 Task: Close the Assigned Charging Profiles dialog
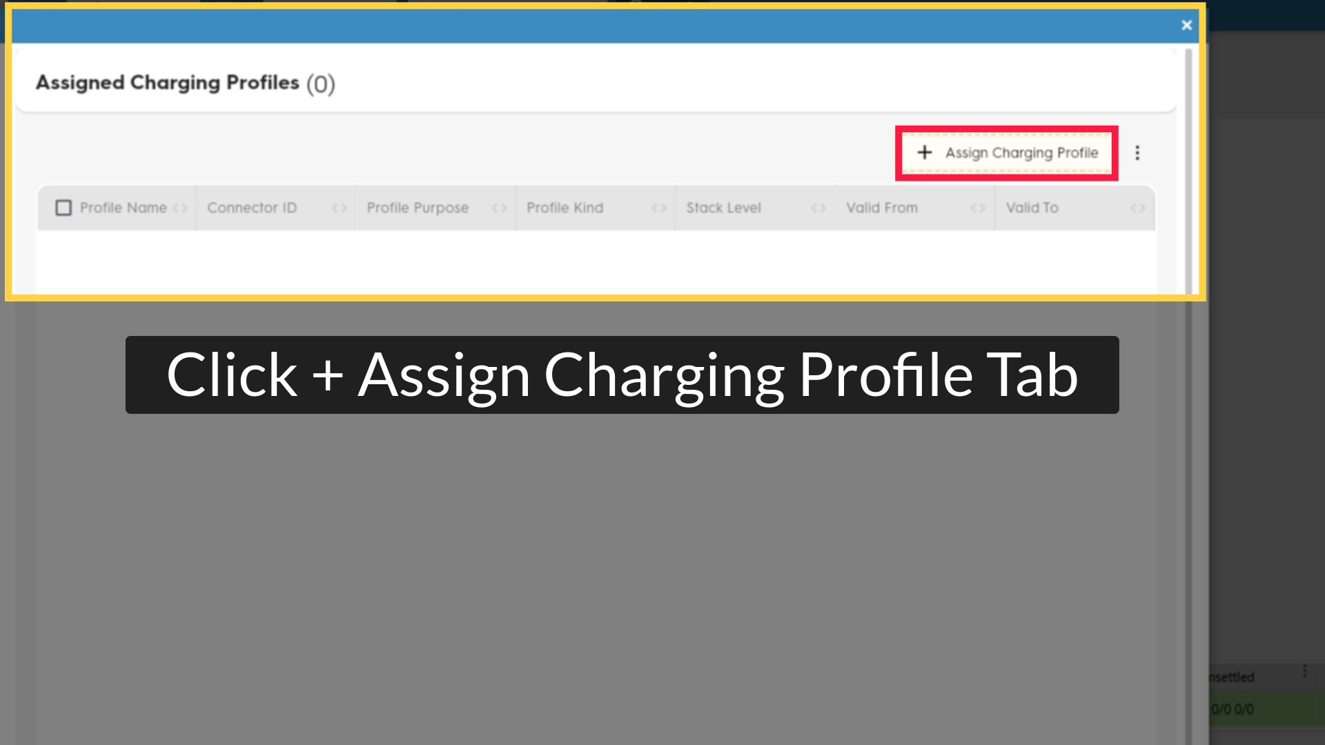(x=1186, y=26)
